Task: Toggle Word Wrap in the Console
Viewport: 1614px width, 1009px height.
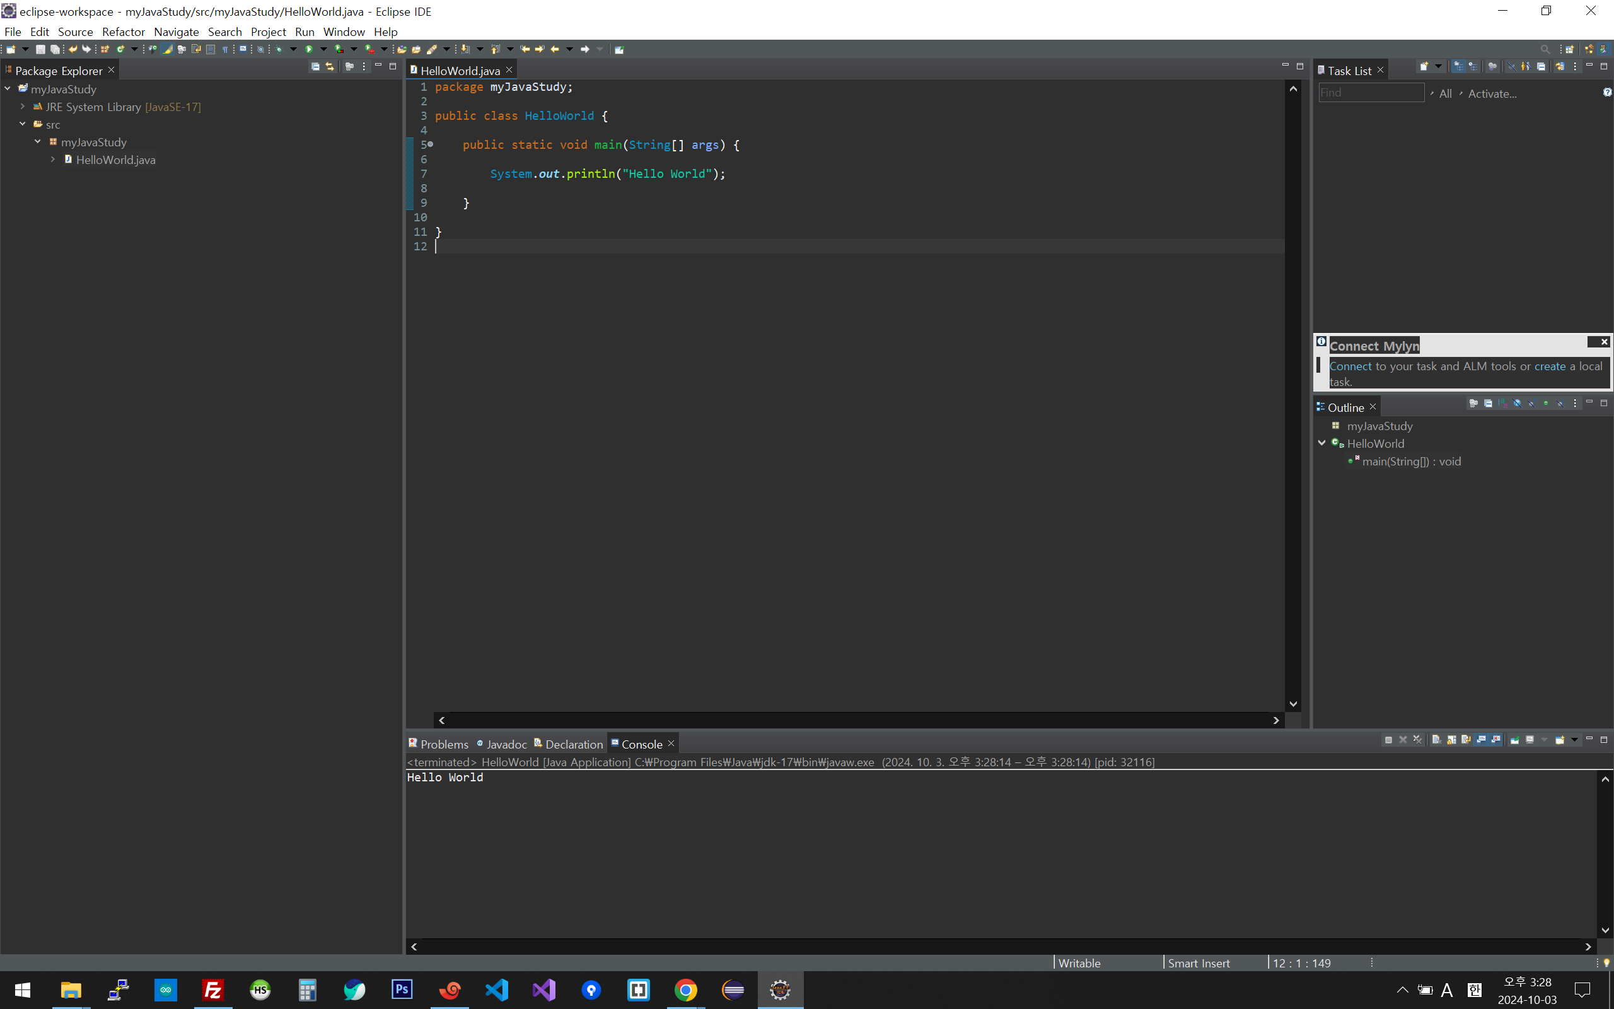Action: (x=1466, y=739)
